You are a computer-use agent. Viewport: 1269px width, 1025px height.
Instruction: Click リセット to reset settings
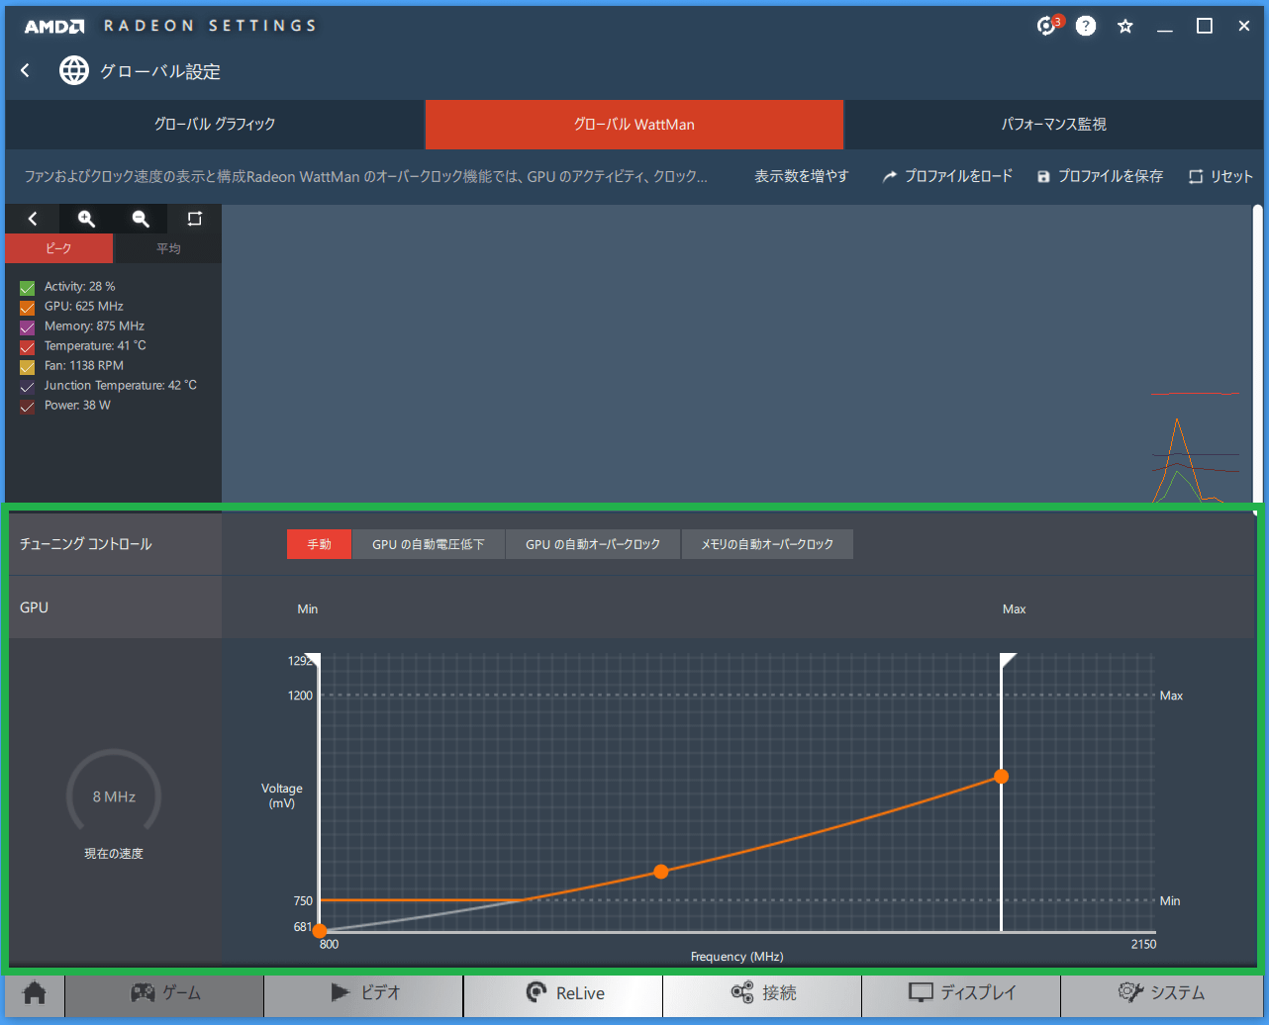coord(1220,176)
